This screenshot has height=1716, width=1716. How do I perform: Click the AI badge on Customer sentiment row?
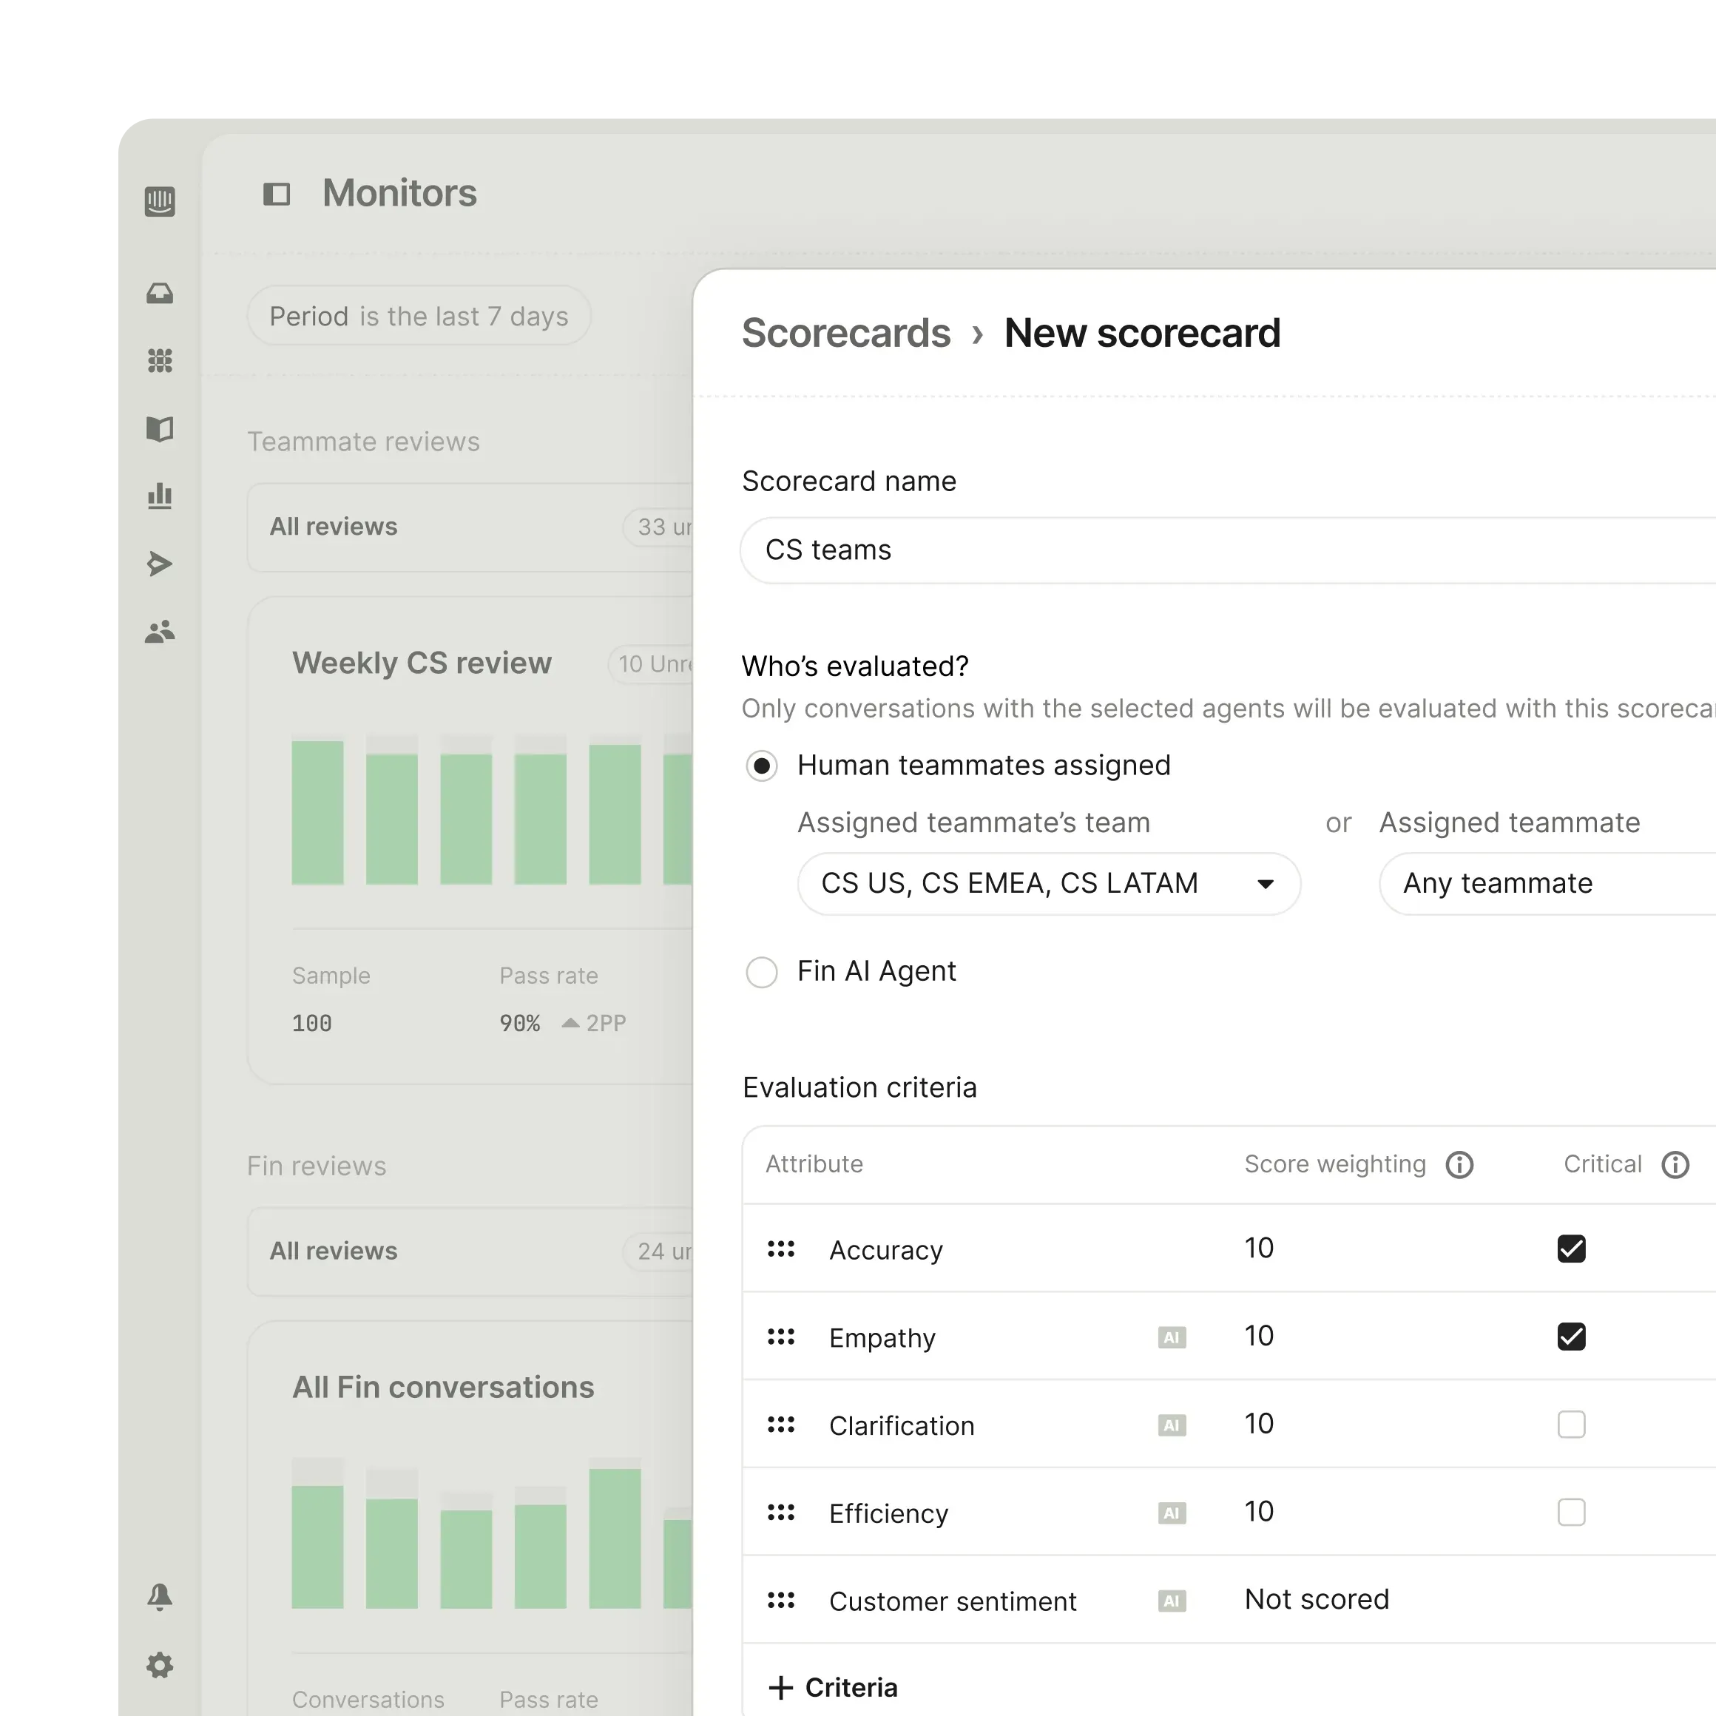[1172, 1601]
